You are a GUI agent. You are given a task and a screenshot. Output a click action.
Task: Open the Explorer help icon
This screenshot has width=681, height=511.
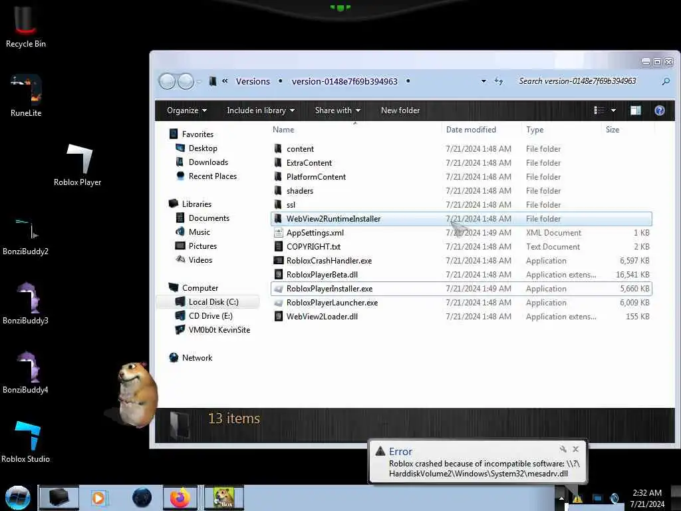coord(659,110)
